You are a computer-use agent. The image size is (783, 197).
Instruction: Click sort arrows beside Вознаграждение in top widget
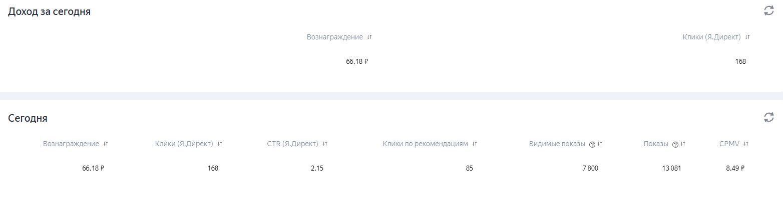(369, 37)
